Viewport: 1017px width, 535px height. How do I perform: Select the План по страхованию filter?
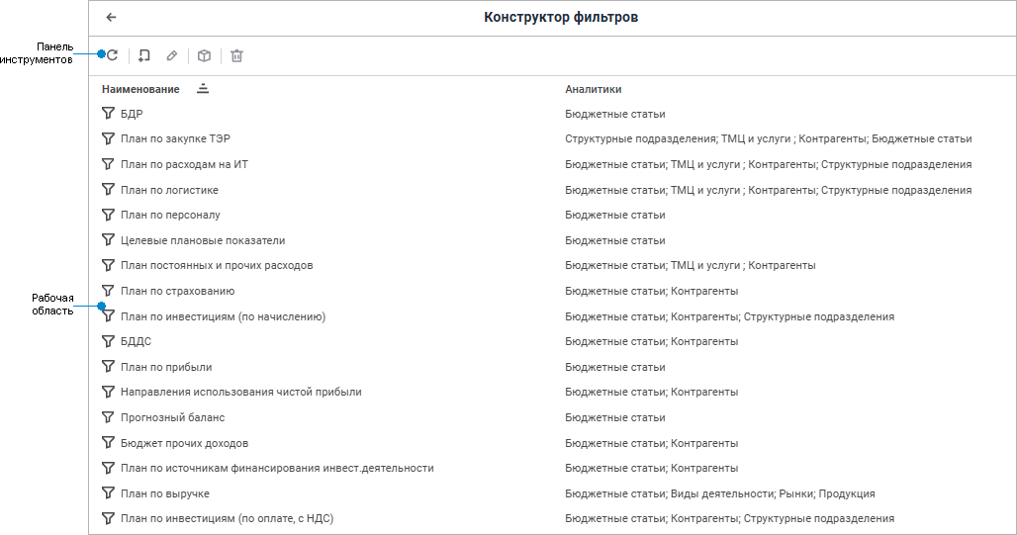point(177,291)
